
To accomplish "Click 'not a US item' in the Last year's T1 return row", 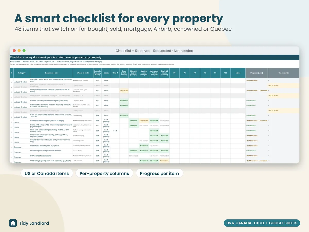I will (284, 86).
